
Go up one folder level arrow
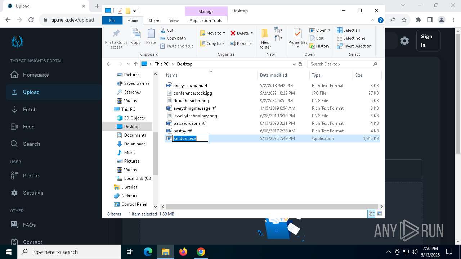(135, 64)
